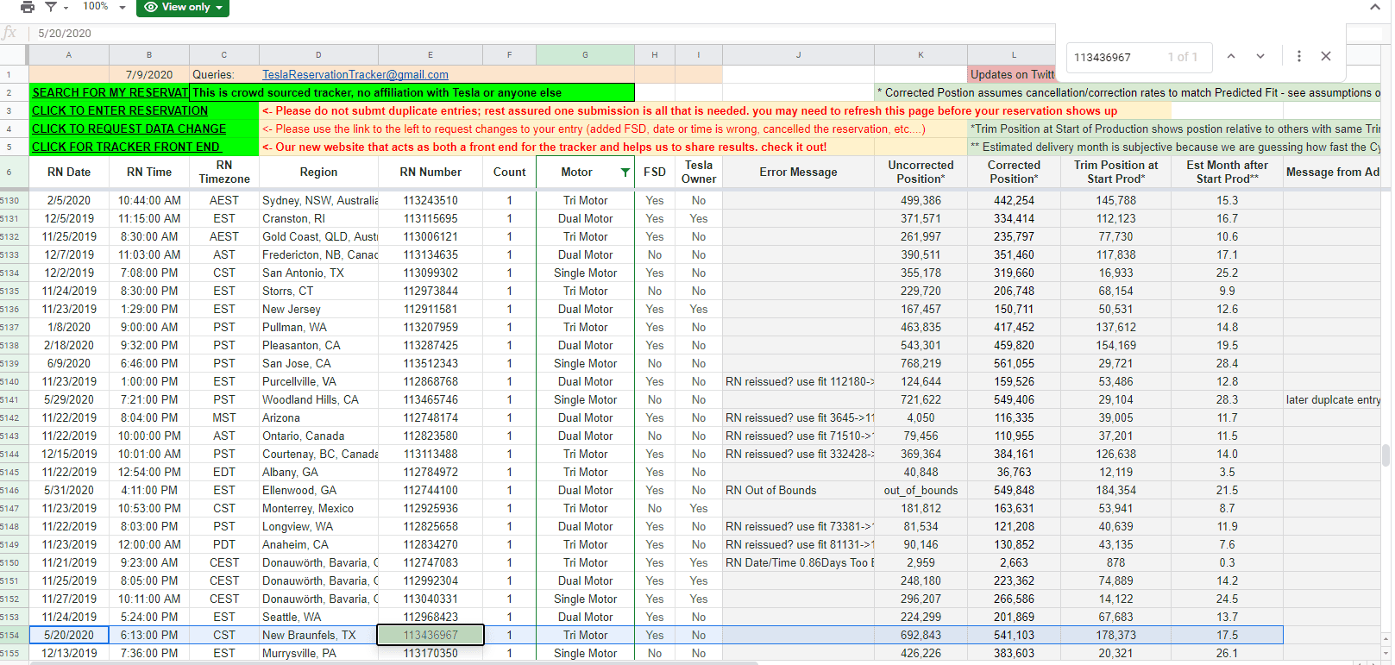Select highlighted cell 113436967
The image size is (1395, 665).
[430, 635]
